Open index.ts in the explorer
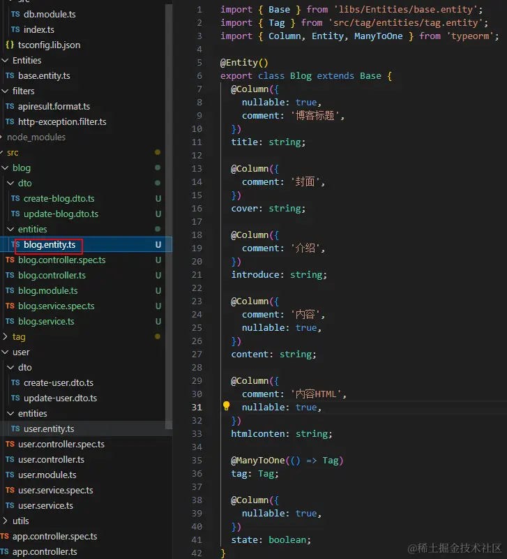The width and height of the screenshot is (507, 559). pos(39,29)
